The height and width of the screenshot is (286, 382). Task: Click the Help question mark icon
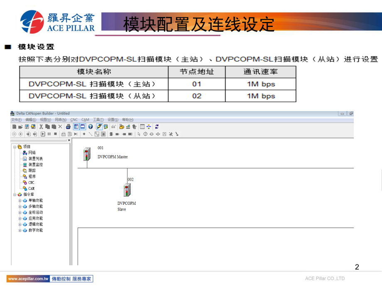[x=90, y=127]
